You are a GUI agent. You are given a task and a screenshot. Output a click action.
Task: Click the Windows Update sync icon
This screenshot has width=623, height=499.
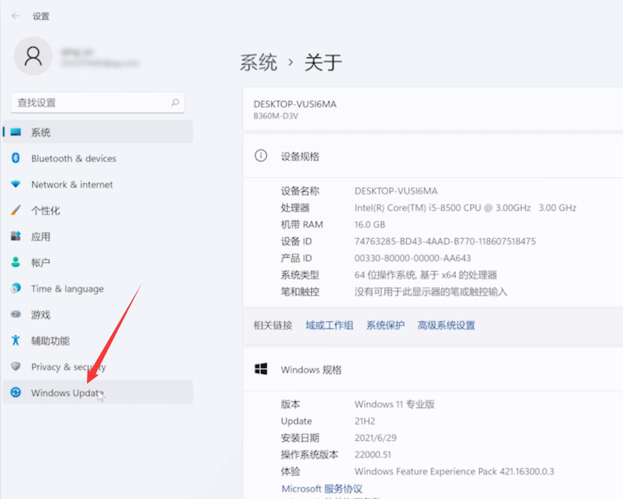(16, 392)
